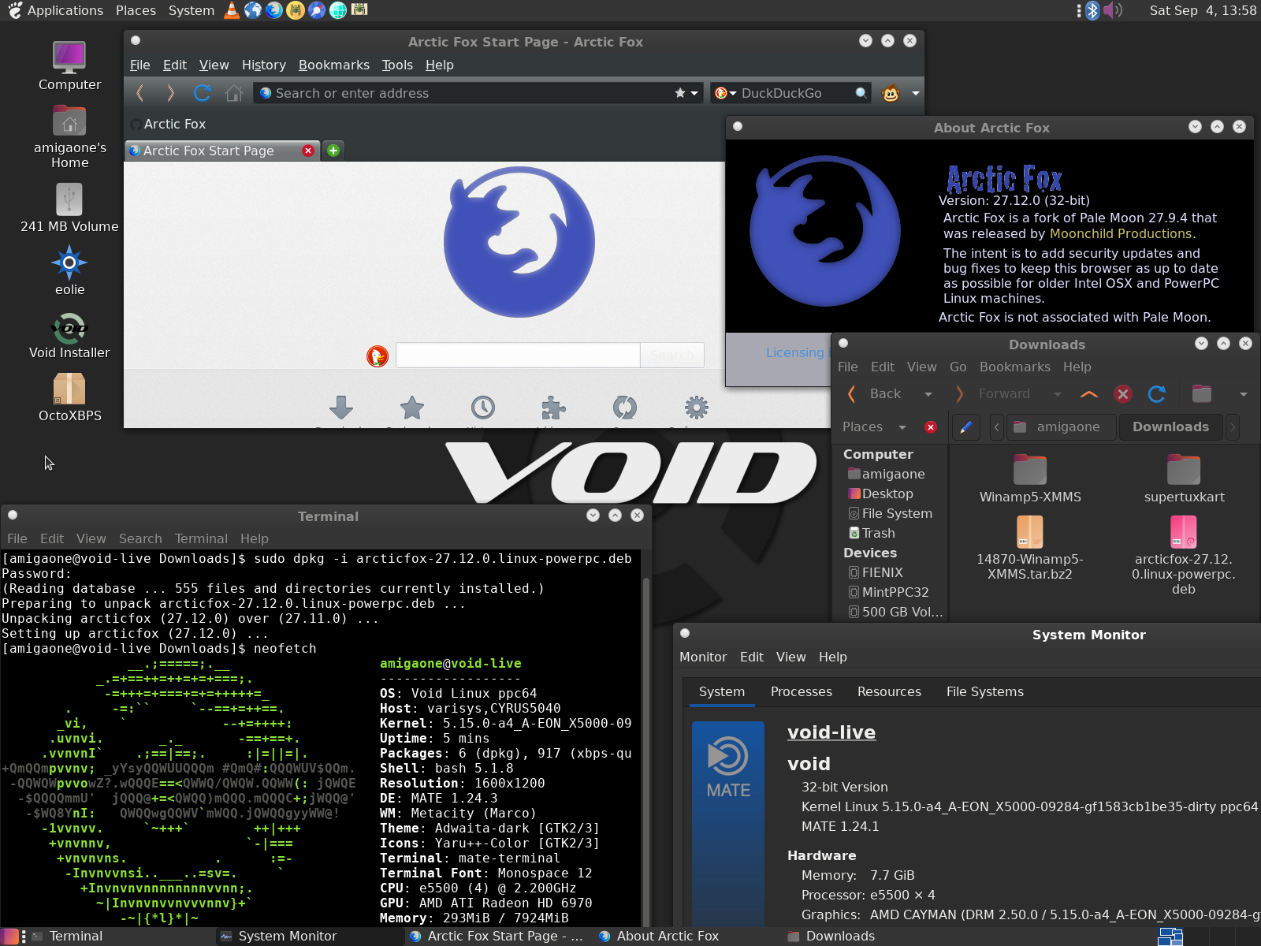This screenshot has height=946, width=1261.
Task: Switch to Resources tab in System Monitor
Action: point(889,691)
